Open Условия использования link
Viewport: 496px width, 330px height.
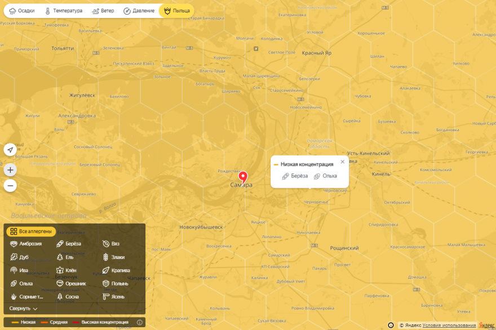tap(449, 325)
